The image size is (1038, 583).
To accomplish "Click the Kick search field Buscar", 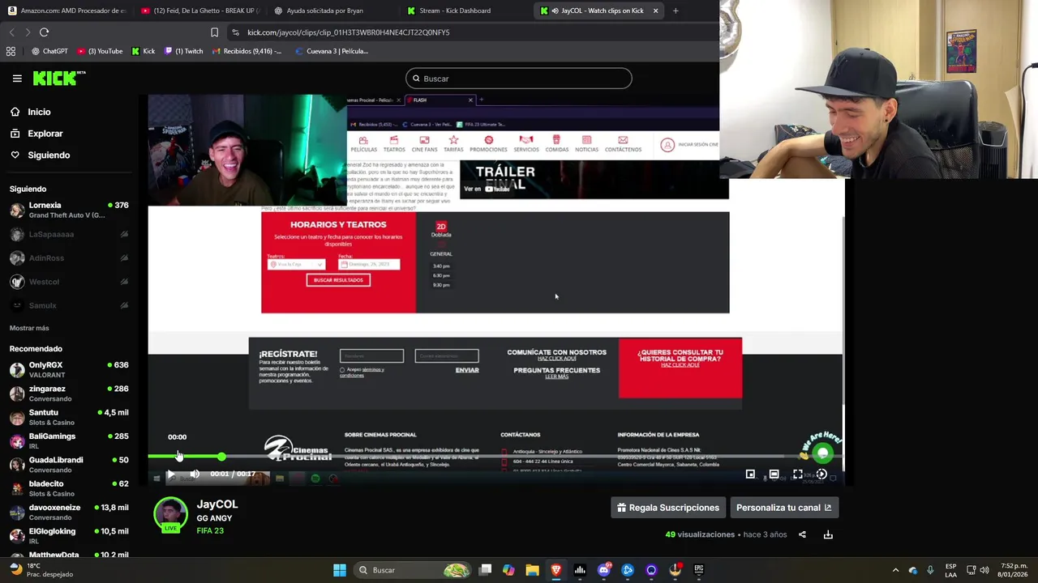I will (x=519, y=79).
